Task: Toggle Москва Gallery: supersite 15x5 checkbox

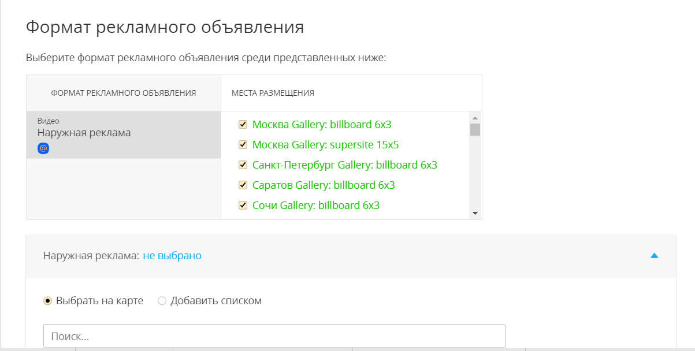Action: [x=243, y=144]
